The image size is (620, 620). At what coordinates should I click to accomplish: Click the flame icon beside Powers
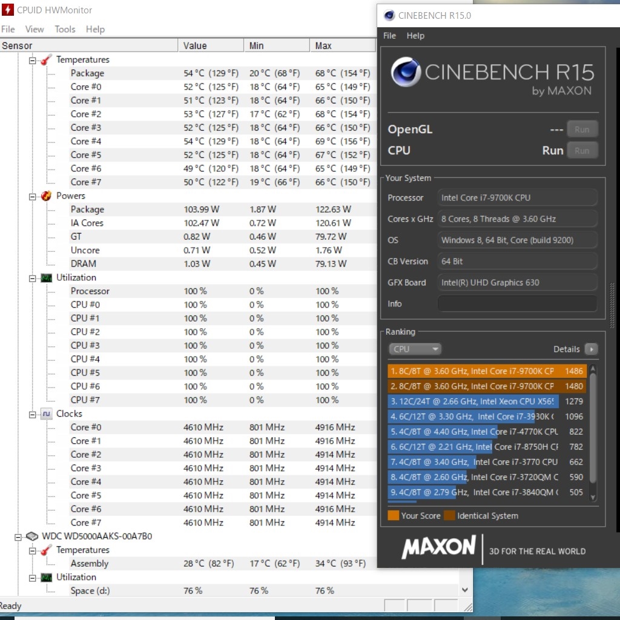pos(46,196)
